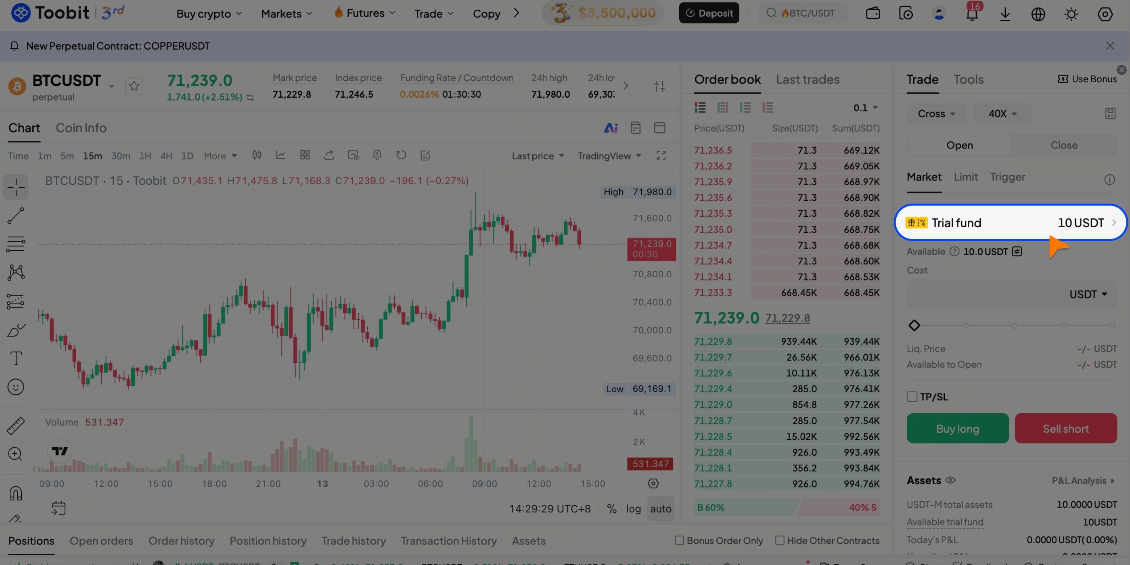Click the cost percentage slider handle
This screenshot has width=1130, height=565.
tap(914, 326)
